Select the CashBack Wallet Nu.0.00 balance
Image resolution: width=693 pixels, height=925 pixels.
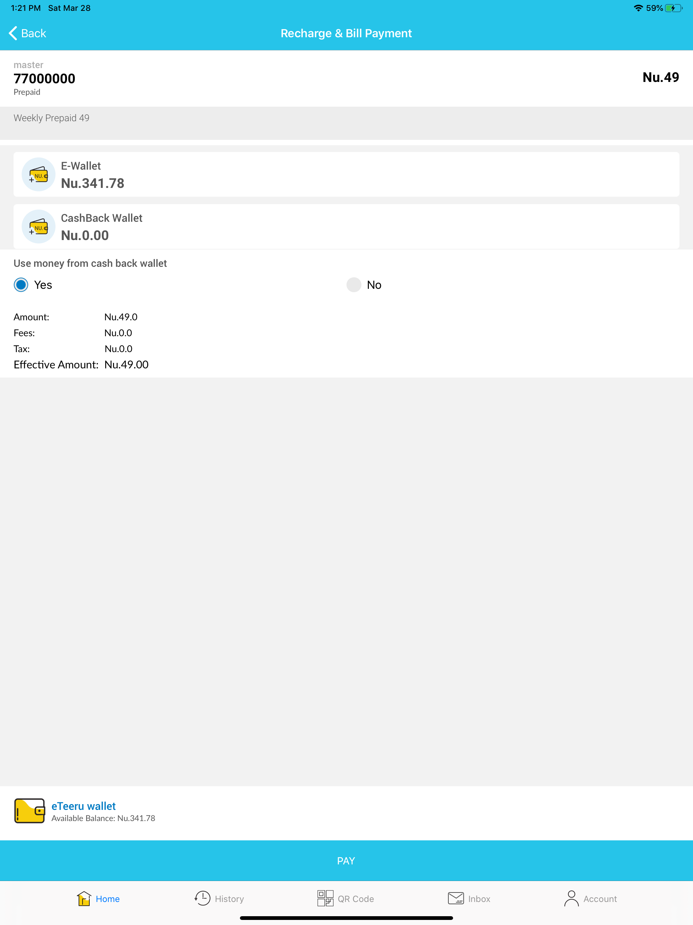(x=85, y=235)
